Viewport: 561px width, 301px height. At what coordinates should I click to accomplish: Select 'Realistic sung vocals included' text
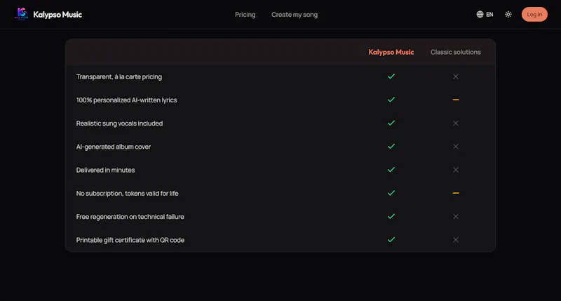pyautogui.click(x=119, y=123)
